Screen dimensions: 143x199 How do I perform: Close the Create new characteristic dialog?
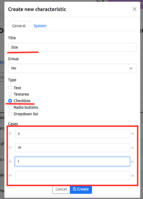pyautogui.click(x=135, y=9)
